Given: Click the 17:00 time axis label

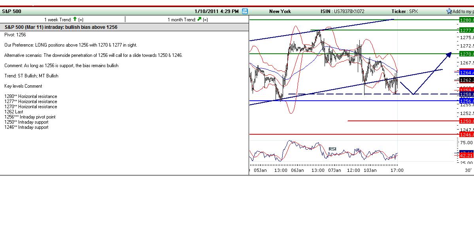Looking at the screenshot, I should click(397, 170).
